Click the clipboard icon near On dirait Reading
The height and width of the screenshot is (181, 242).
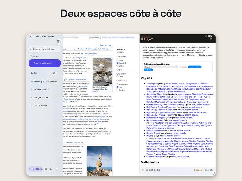click(143, 170)
